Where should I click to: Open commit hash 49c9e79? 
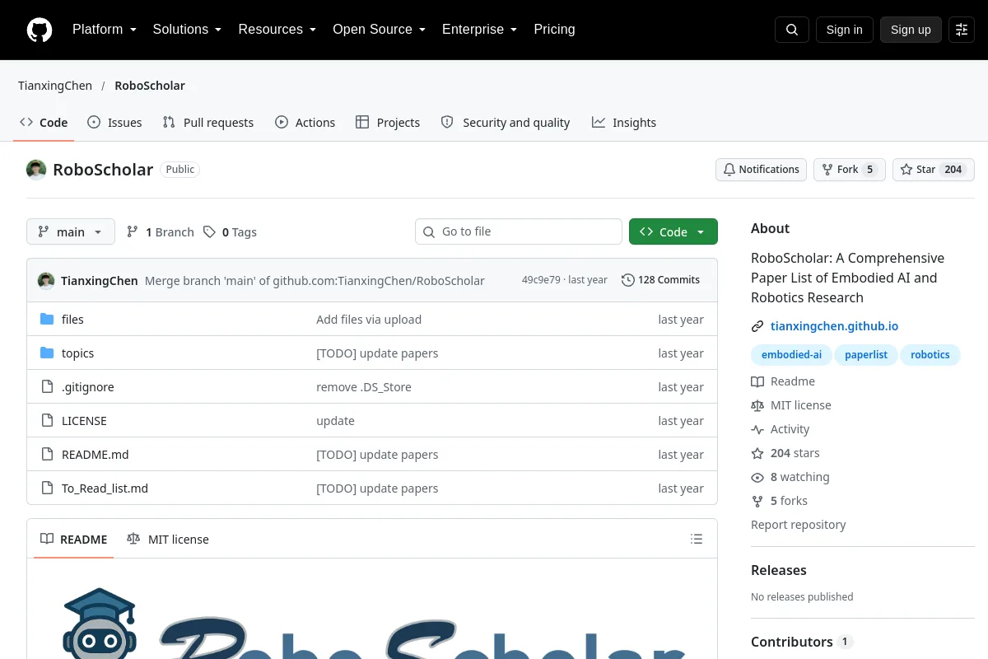pos(540,280)
